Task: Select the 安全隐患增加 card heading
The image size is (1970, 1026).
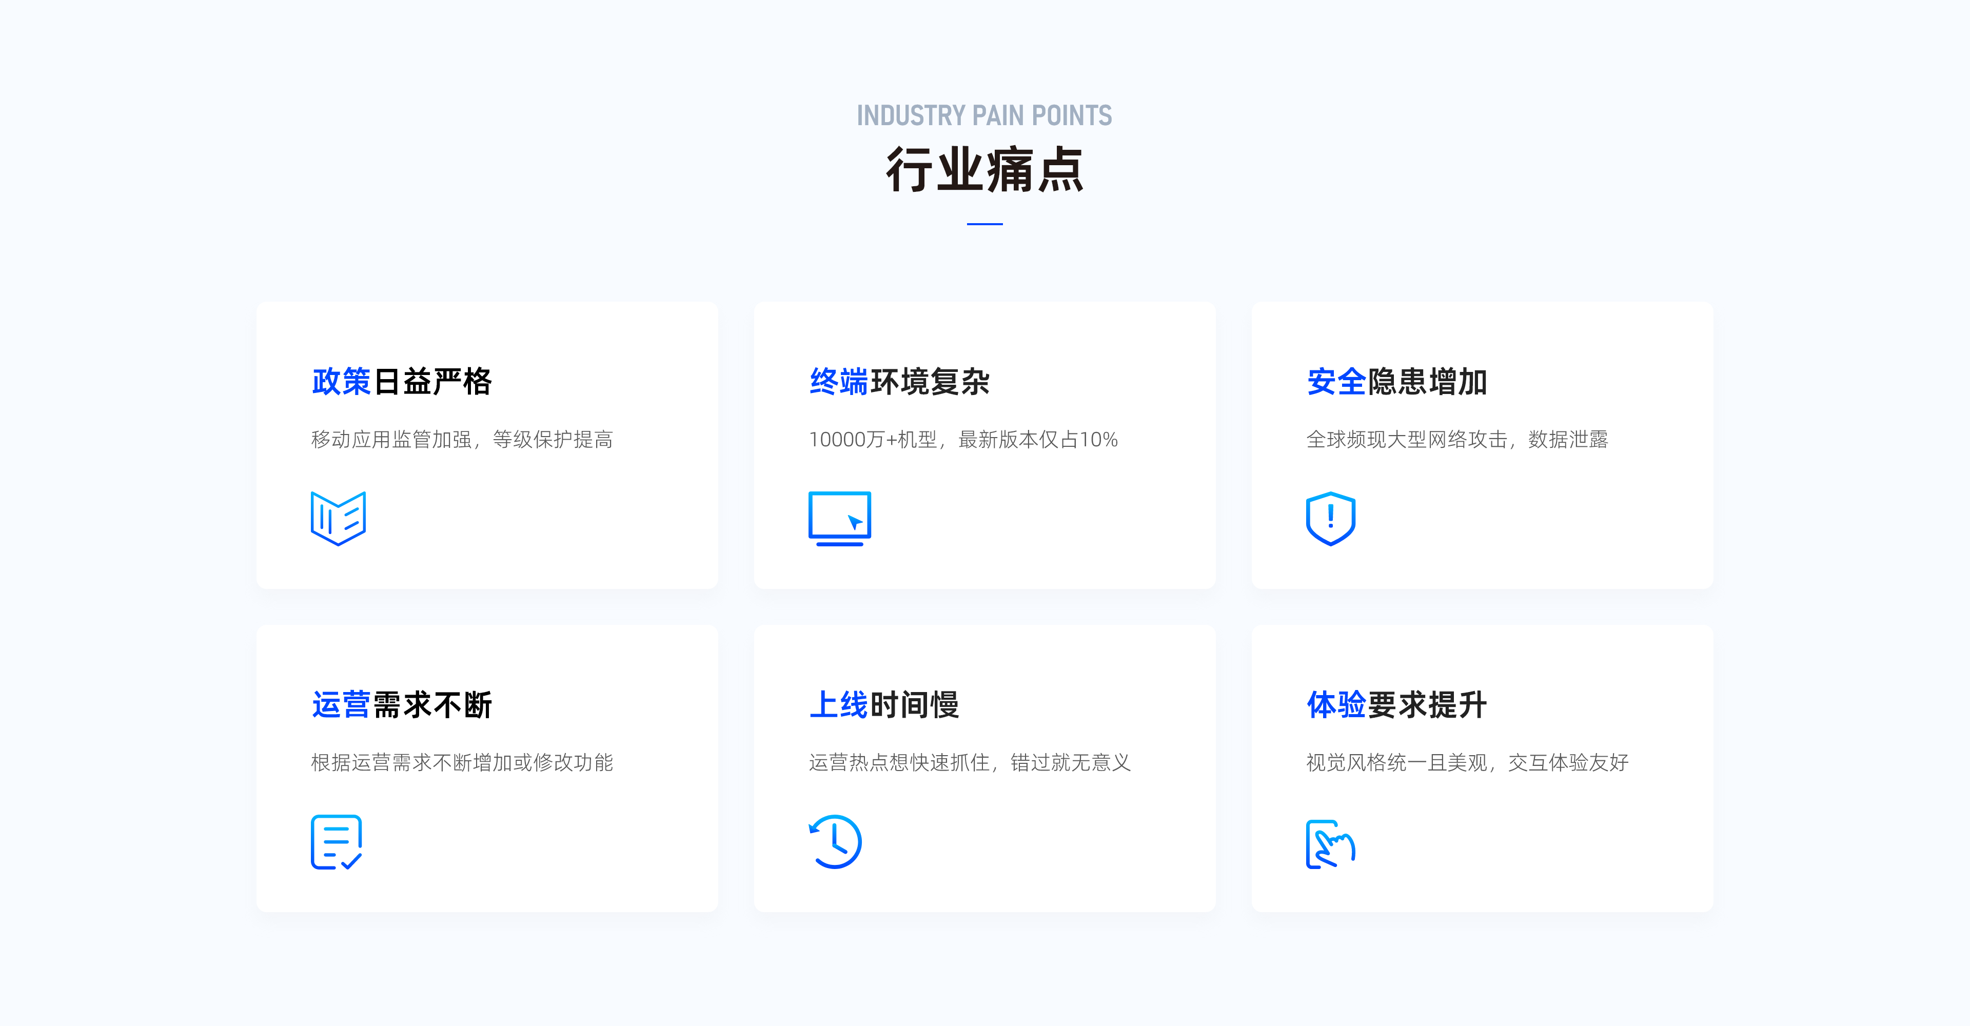Action: click(x=1396, y=382)
